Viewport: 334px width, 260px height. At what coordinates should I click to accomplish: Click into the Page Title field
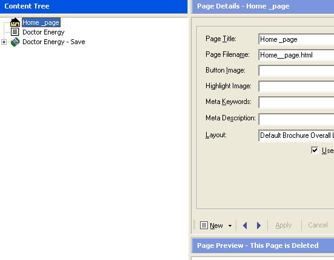pos(296,39)
